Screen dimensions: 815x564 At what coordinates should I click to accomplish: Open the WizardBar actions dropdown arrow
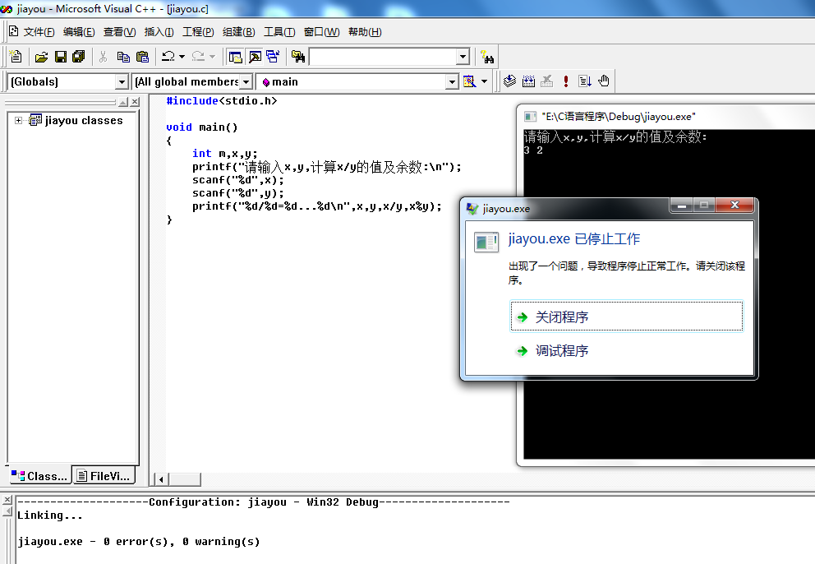pyautogui.click(x=485, y=81)
